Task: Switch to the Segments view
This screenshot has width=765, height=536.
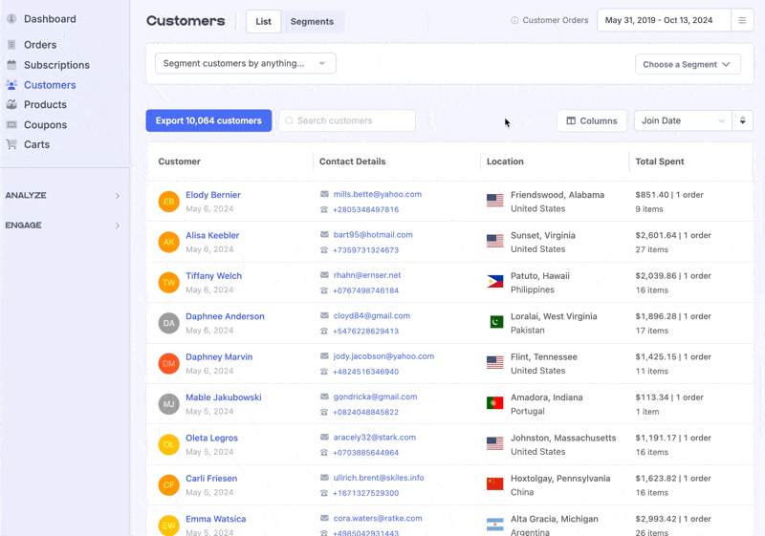Action: tap(312, 21)
